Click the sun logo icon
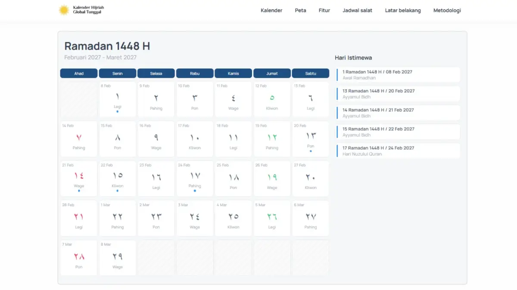Image resolution: width=517 pixels, height=290 pixels. 64,10
